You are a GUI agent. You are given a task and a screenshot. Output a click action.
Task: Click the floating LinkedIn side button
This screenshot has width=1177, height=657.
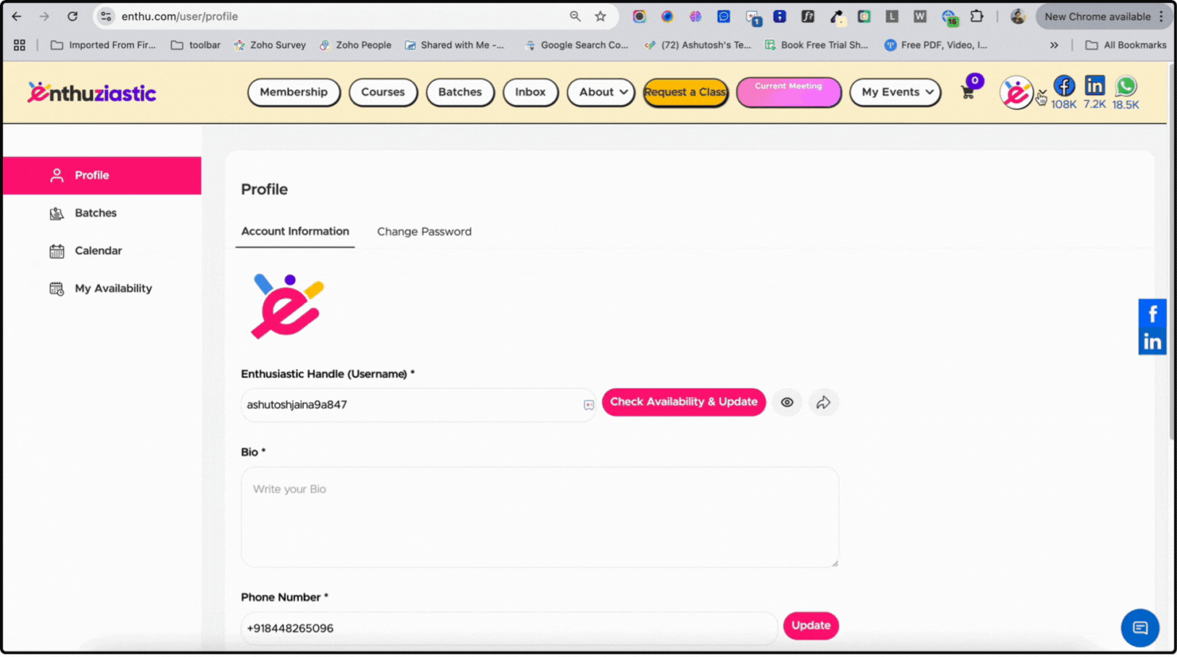coord(1152,342)
